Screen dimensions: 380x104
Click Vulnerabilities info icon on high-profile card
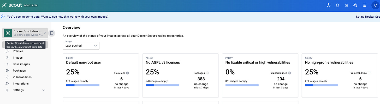pyautogui.click(x=369, y=73)
